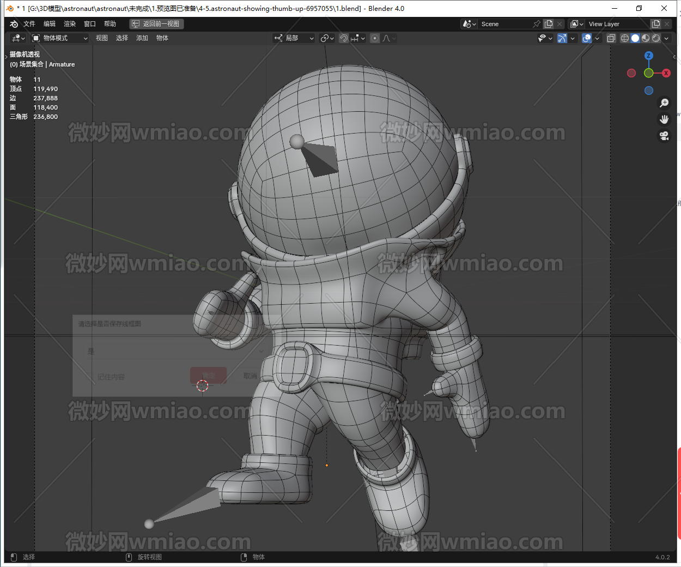Open the editor type selector dropdown
The height and width of the screenshot is (567, 681).
[18, 38]
